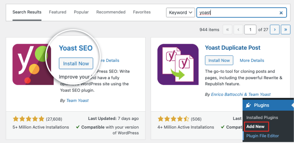
Task: Open the Recommended tab
Action: point(111,12)
